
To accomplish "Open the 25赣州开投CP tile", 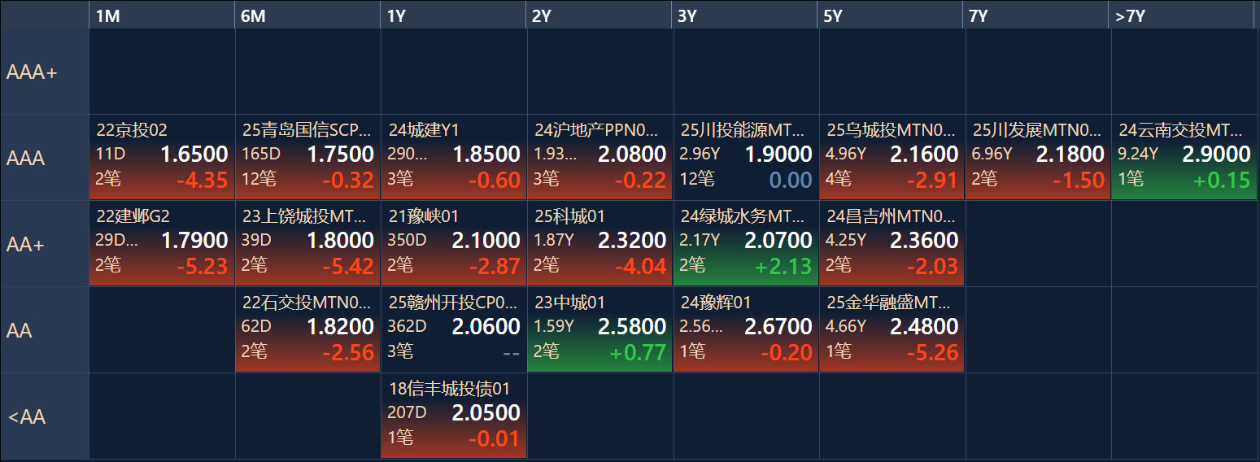I will tap(454, 329).
